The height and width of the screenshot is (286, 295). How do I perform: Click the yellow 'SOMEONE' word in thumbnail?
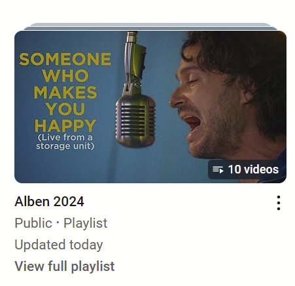coord(65,59)
